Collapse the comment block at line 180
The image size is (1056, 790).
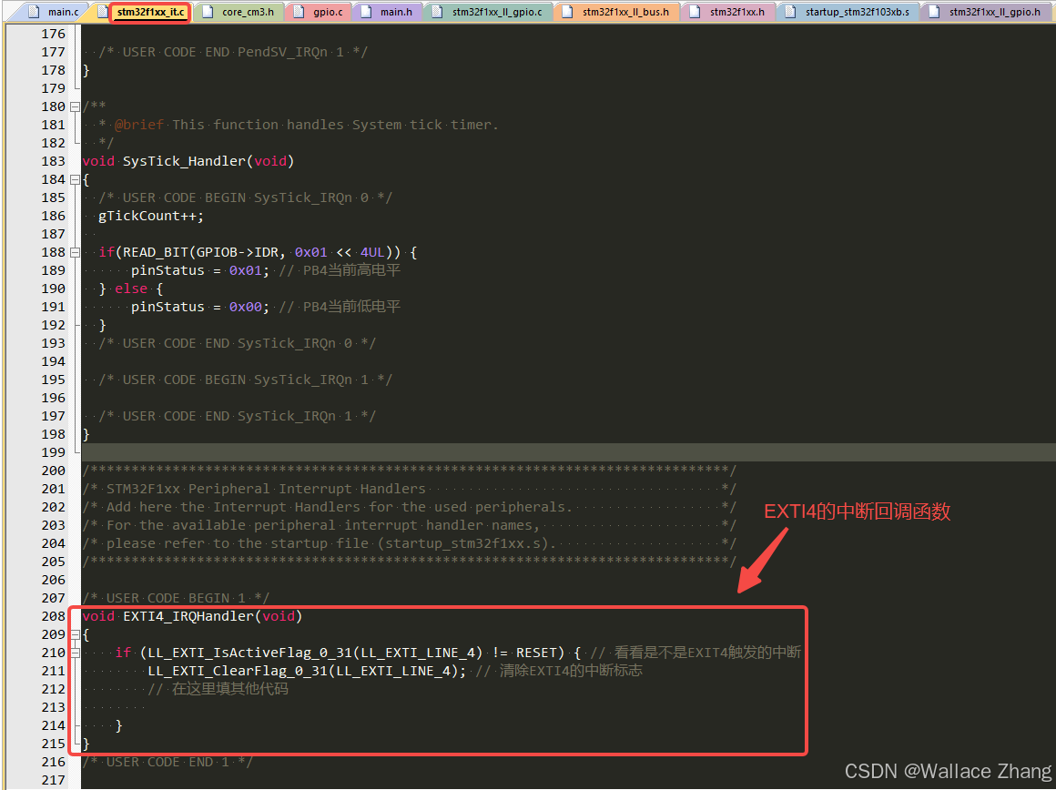click(x=75, y=106)
